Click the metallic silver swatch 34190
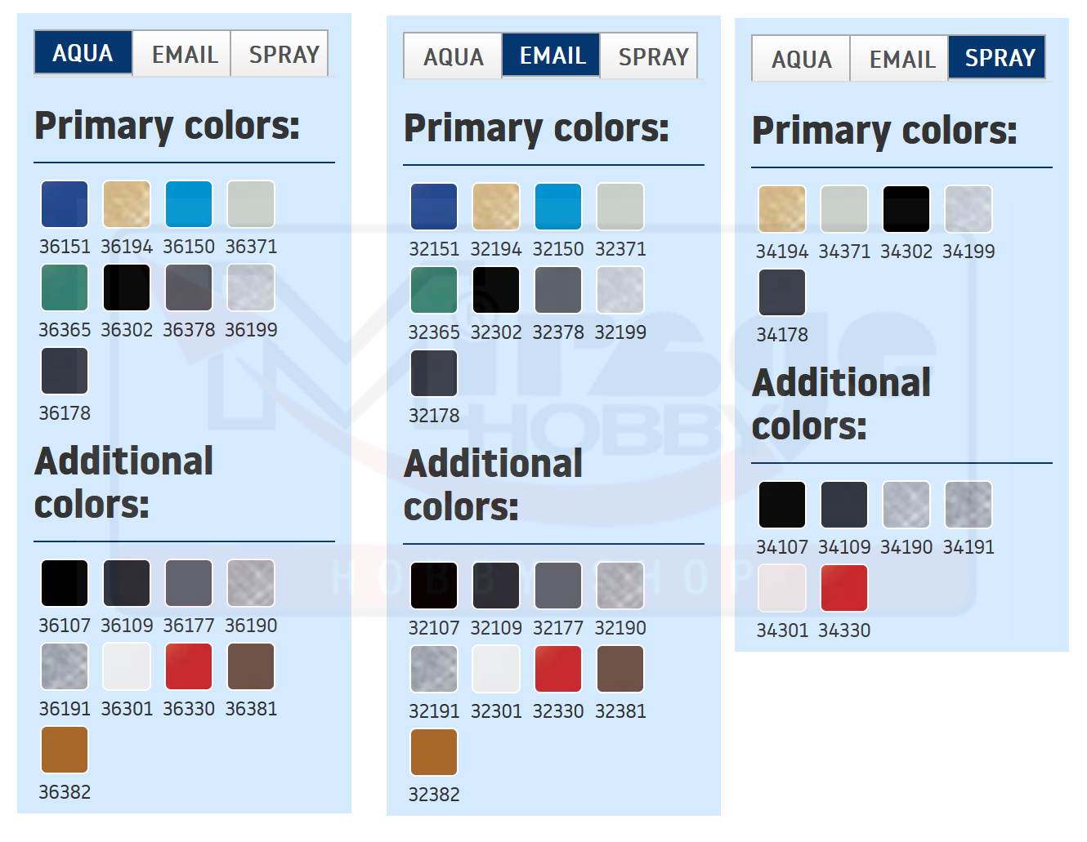 906,505
